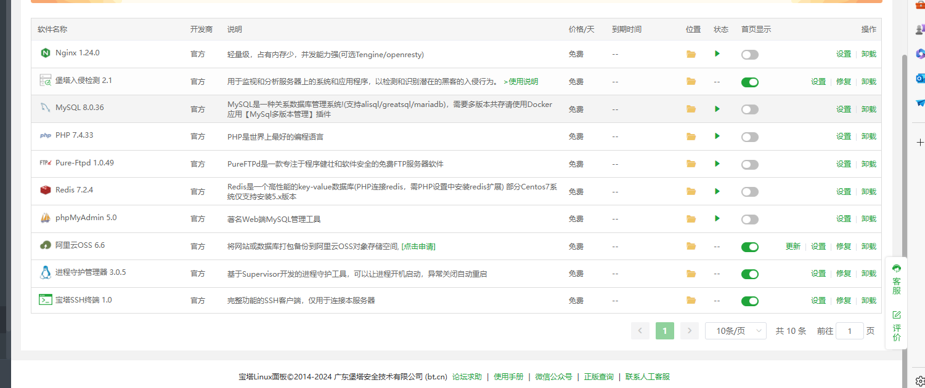Open the PHP 7.4.33 folder icon
The width and height of the screenshot is (925, 388).
[x=691, y=137]
